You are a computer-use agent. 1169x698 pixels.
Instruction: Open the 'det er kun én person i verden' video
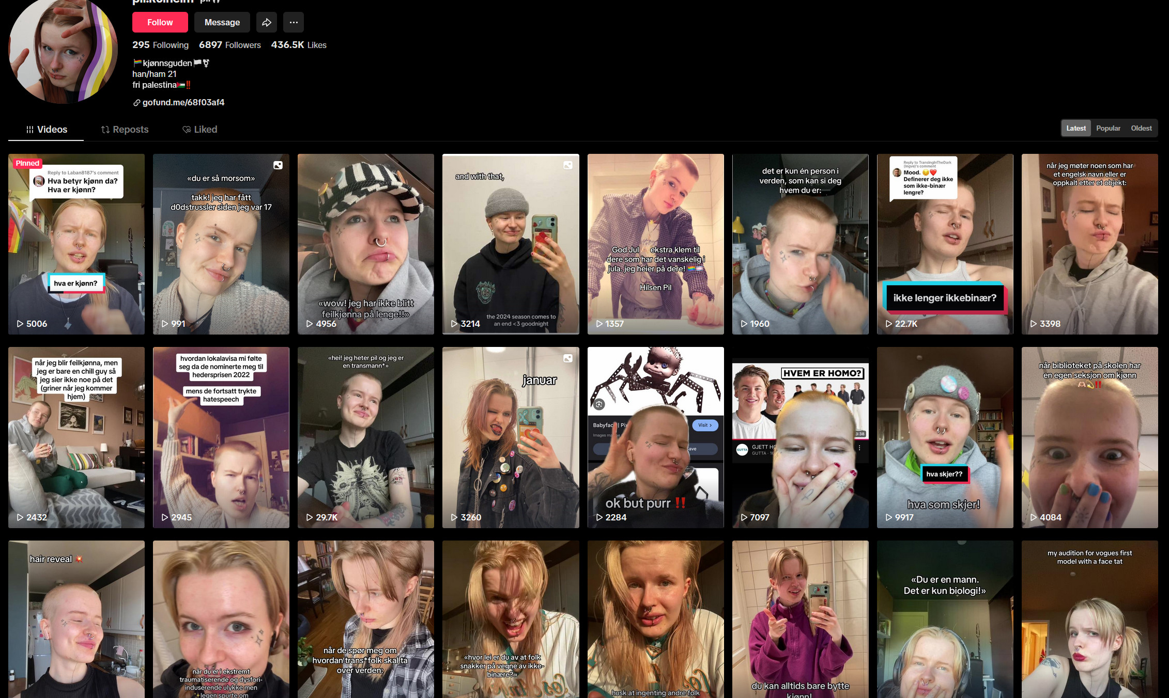pos(801,244)
